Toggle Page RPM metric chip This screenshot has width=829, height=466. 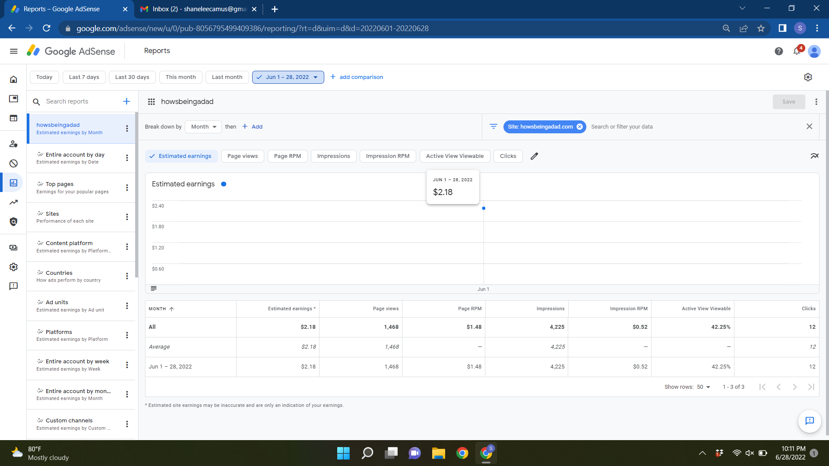[x=288, y=156]
